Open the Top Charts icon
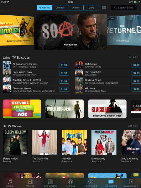The image size is (141, 188). (50, 182)
